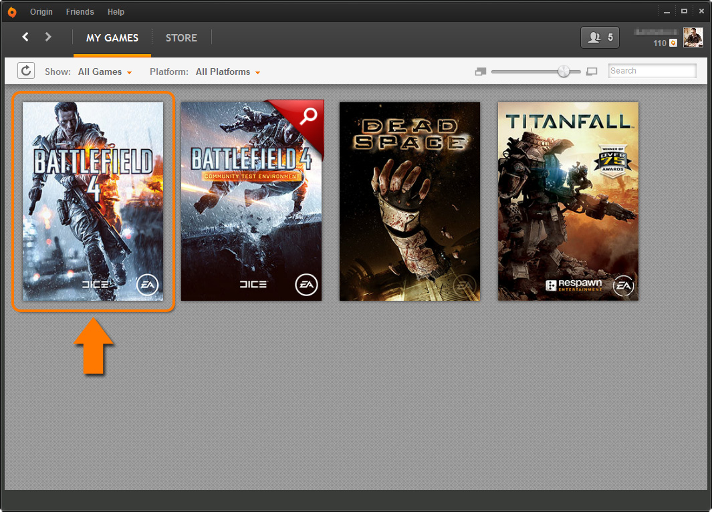
Task: Open the Origin menu
Action: point(41,12)
